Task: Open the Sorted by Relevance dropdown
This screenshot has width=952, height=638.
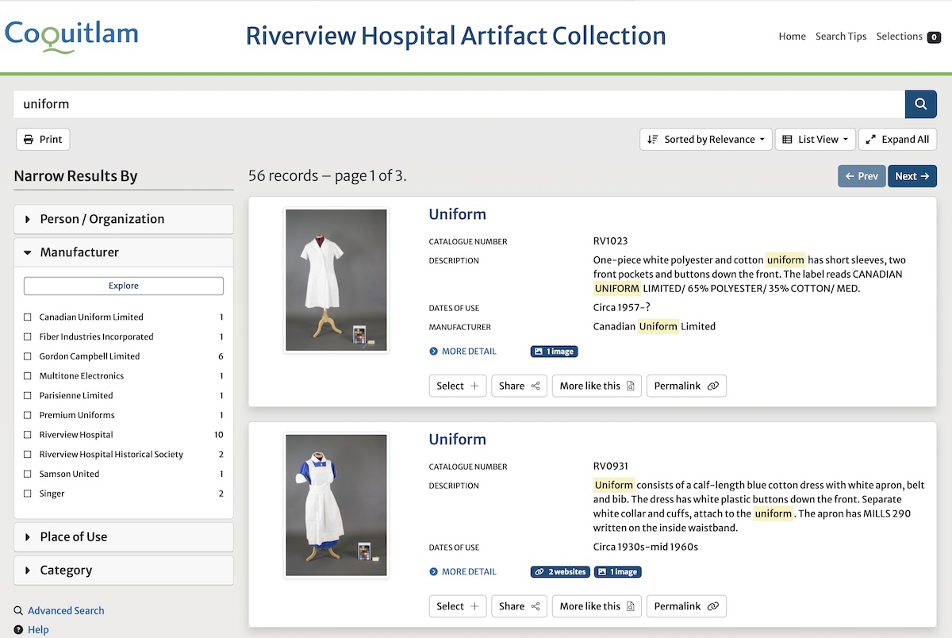Action: 705,140
